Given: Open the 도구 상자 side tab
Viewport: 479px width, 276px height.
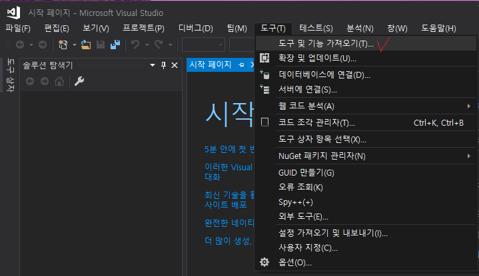Looking at the screenshot, I should 11,75.
